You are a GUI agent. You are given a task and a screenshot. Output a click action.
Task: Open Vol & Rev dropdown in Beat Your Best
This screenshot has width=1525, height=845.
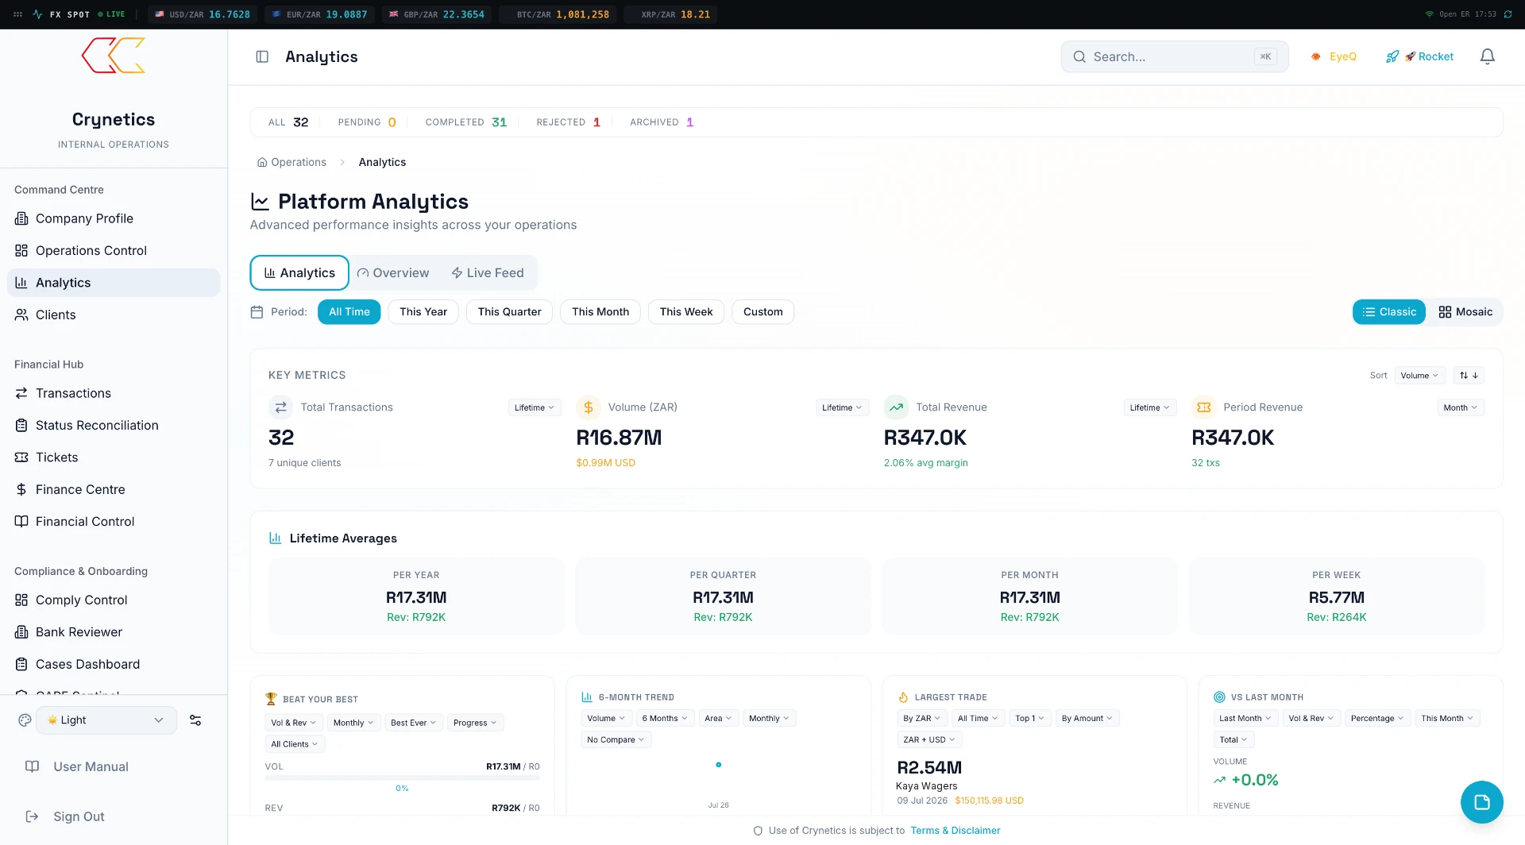[x=294, y=723]
